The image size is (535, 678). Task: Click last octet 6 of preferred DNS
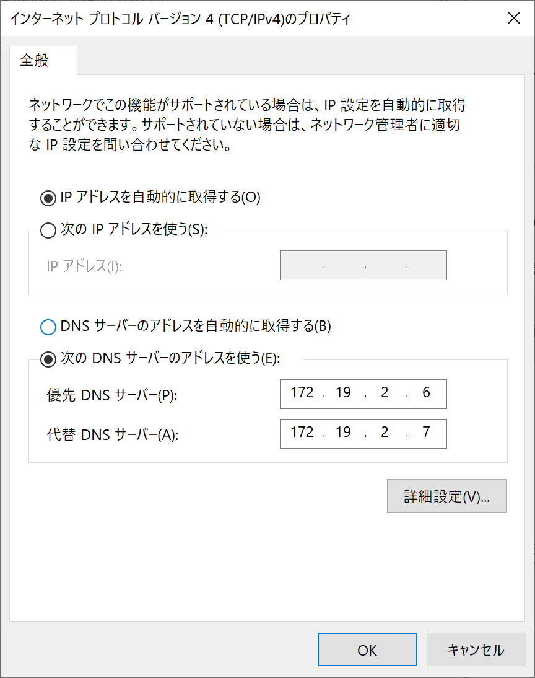(426, 393)
